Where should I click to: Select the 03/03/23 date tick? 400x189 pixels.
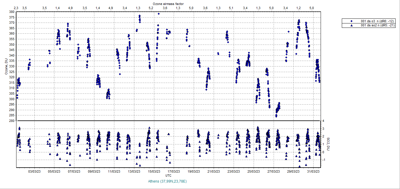coord(34,171)
